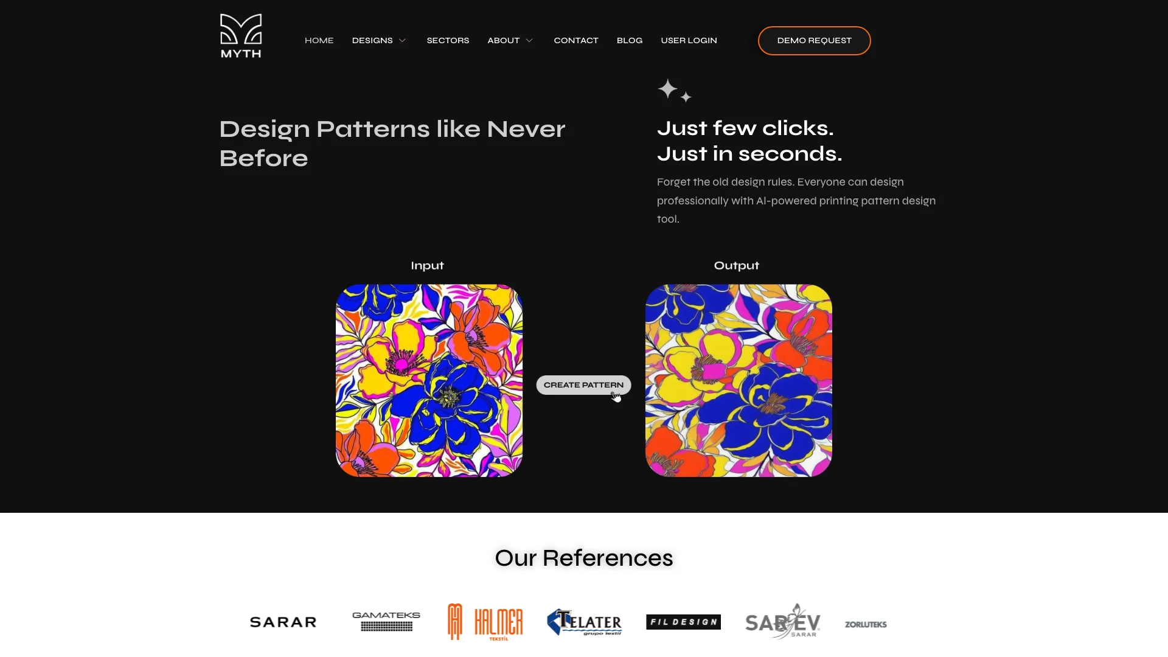Click the HALMER TEKSTIL reference logo
Viewport: 1168px width, 657px height.
pos(484,622)
